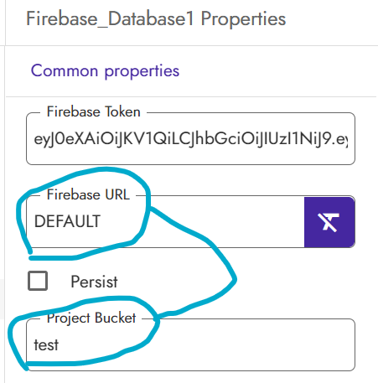Click the Firebase Token field label
378x383 pixels.
point(94,111)
